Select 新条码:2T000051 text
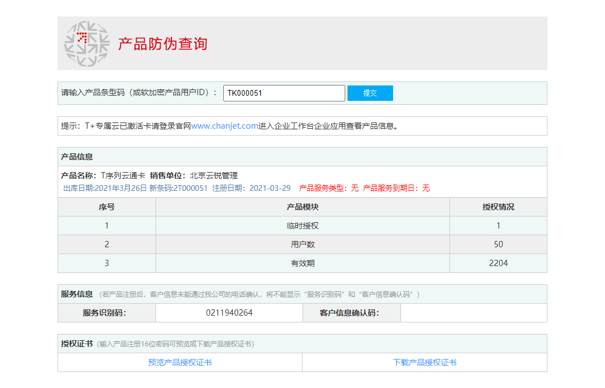This screenshot has width=605, height=388. (178, 188)
